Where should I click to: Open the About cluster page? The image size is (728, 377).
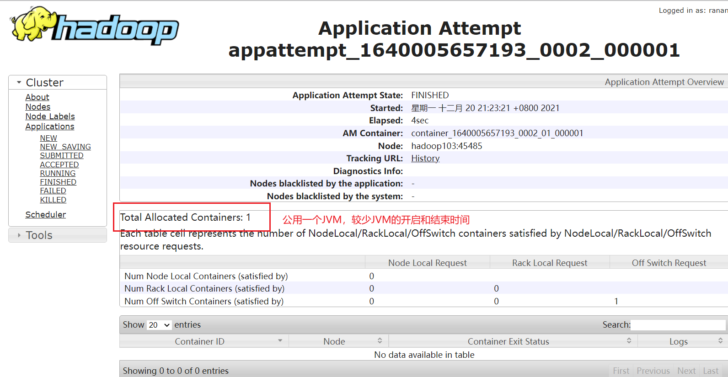point(37,97)
